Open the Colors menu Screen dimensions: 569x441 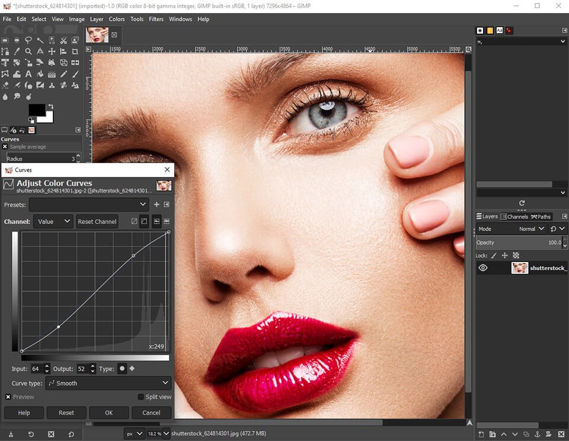[x=116, y=19]
